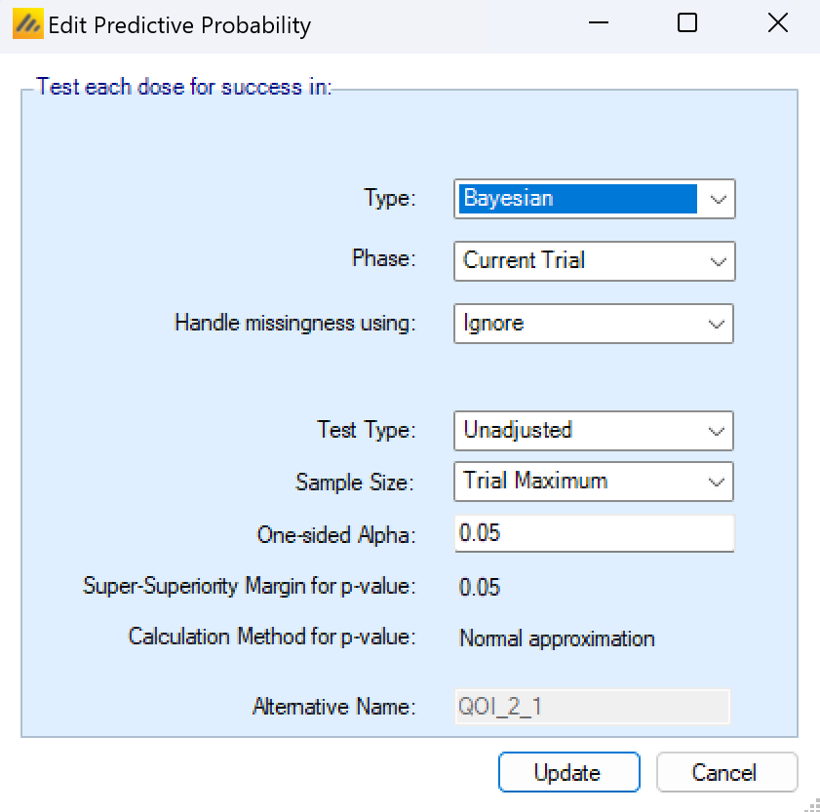
Task: Click the resize grip at the dialog corner
Action: (x=809, y=802)
